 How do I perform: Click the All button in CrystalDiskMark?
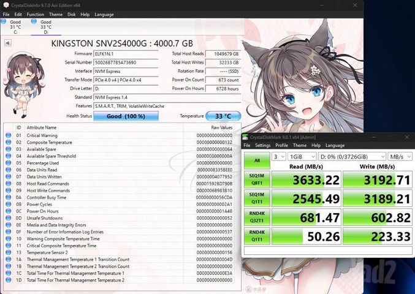(257, 160)
